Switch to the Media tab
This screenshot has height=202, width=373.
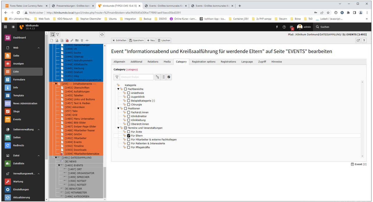click(x=167, y=62)
